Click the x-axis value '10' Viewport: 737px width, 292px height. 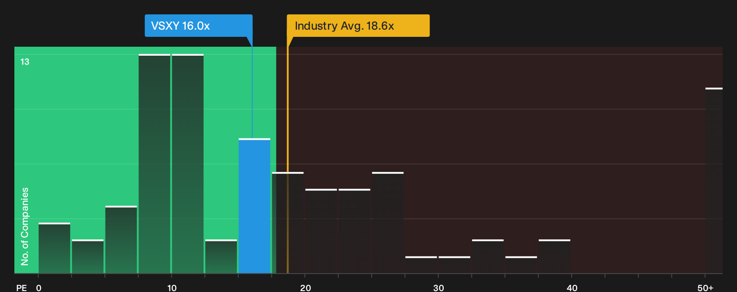(x=172, y=288)
